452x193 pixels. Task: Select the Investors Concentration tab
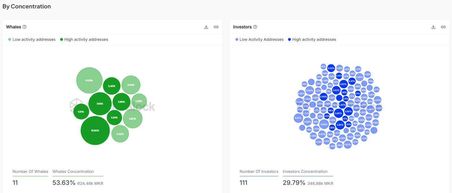click(x=305, y=172)
